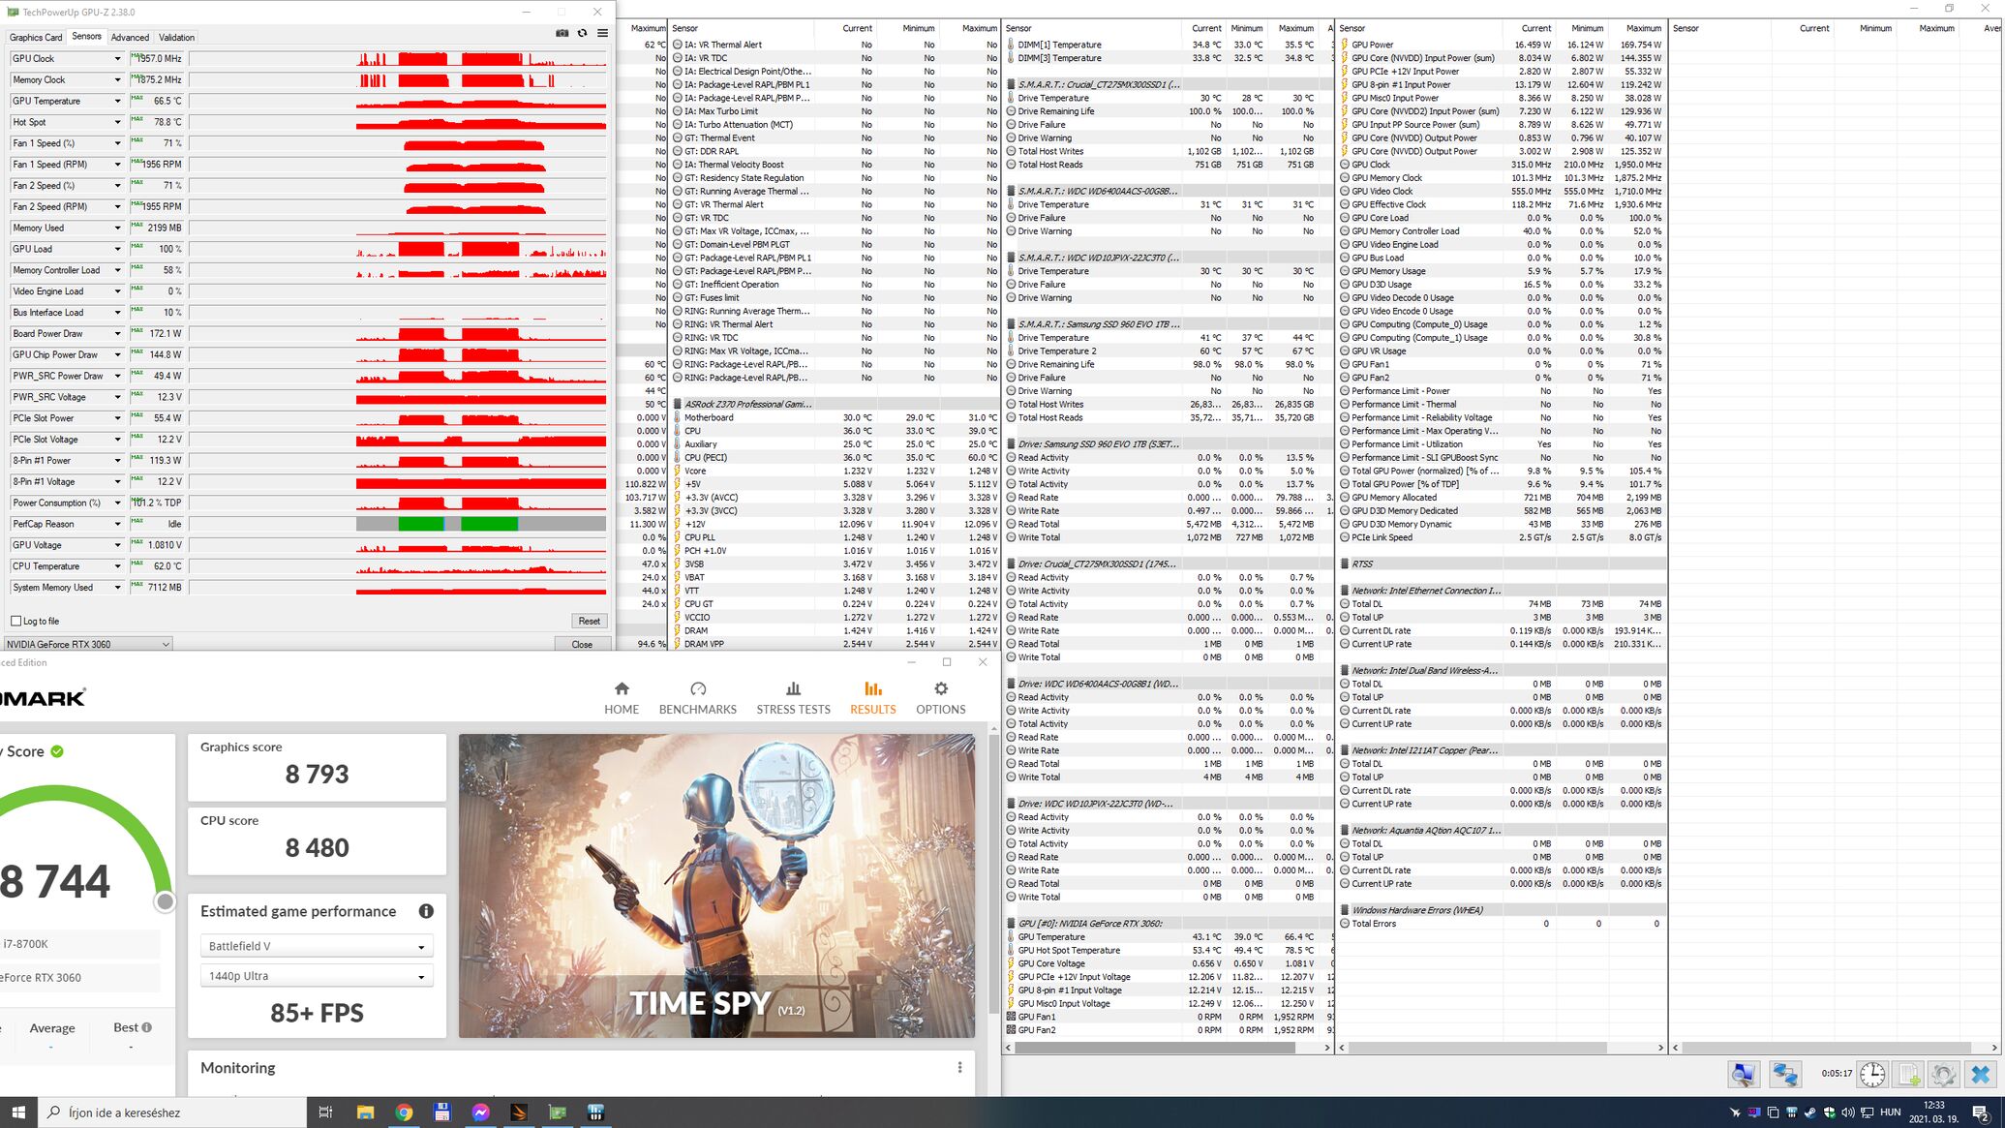This screenshot has height=1128, width=2005.
Task: Select the Total Errors WHEA row
Action: point(1502,924)
